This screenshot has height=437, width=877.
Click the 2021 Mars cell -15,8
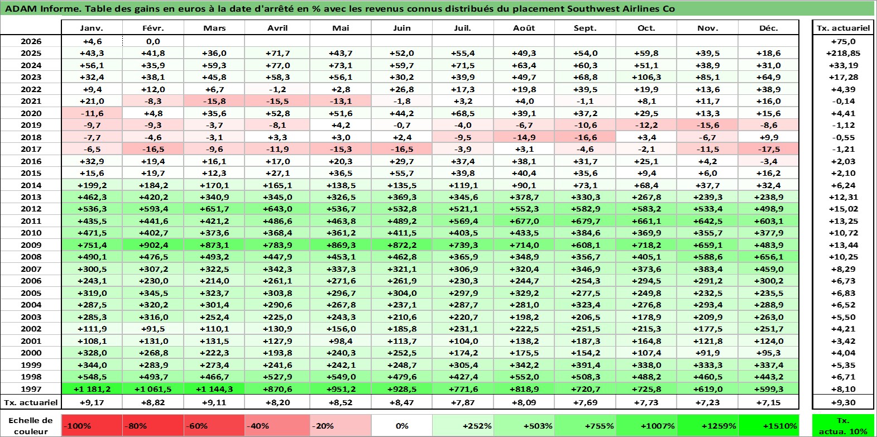pos(214,101)
